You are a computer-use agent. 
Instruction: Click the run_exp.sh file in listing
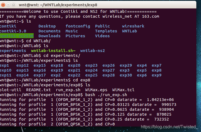click(x=68, y=90)
